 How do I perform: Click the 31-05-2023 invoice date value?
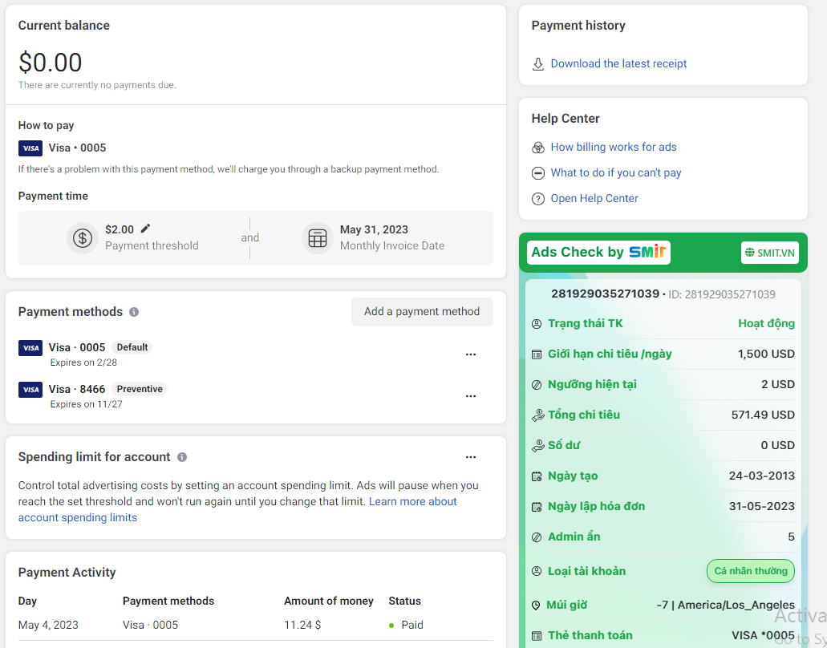[x=761, y=507]
